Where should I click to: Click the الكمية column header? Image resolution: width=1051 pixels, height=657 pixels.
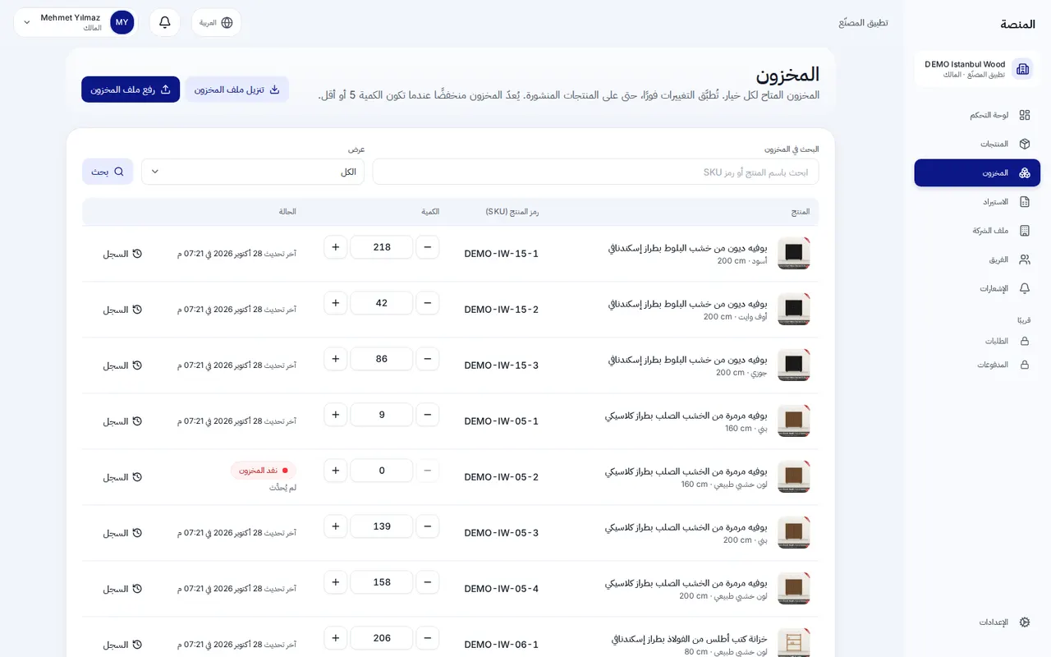(430, 212)
